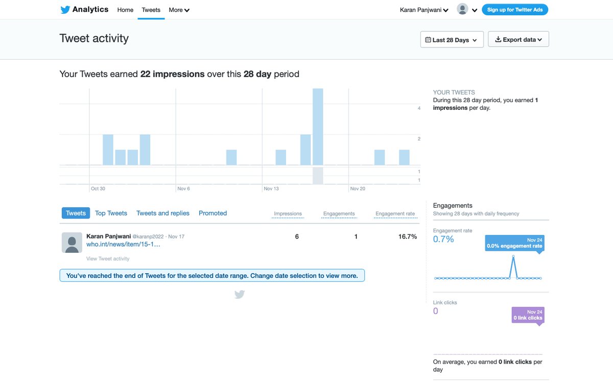Select the Tweets item in top navigation

(151, 10)
